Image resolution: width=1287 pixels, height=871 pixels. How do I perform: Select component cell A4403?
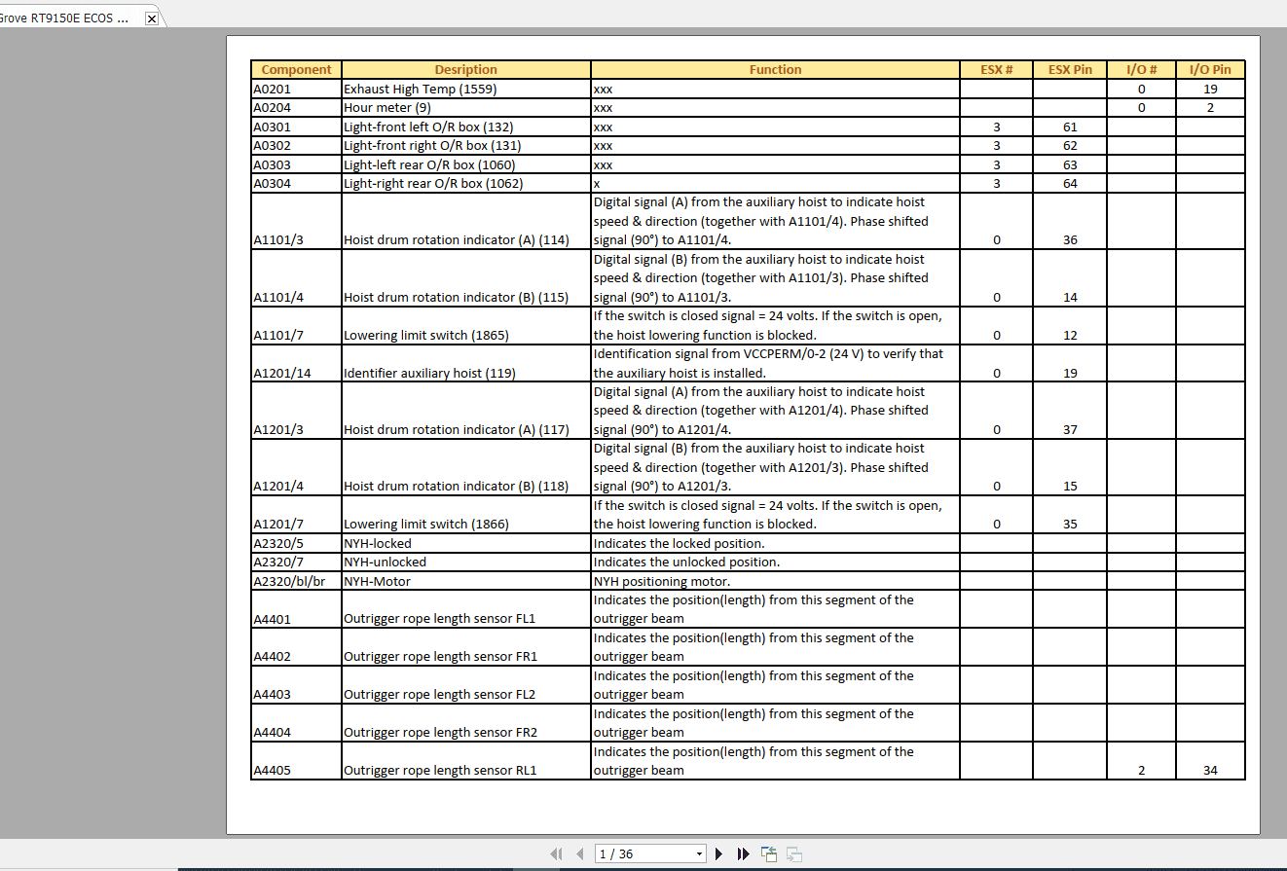296,685
